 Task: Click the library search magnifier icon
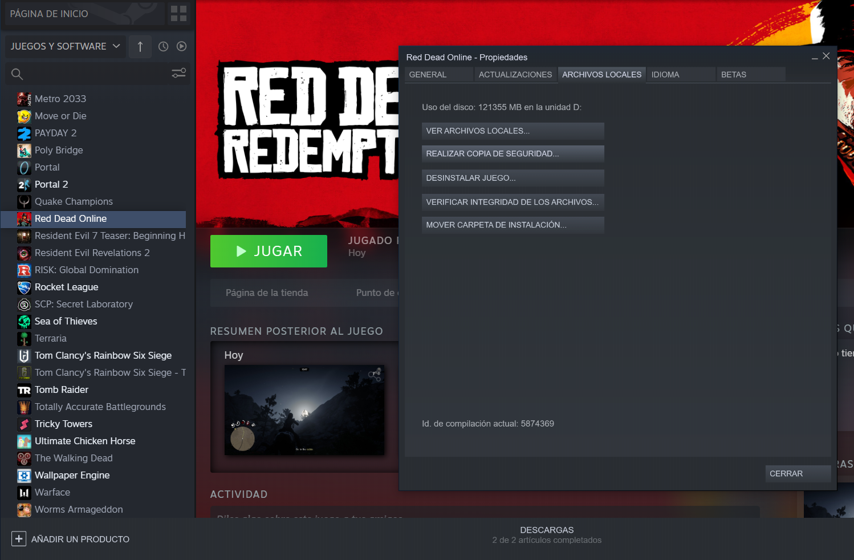(x=17, y=74)
